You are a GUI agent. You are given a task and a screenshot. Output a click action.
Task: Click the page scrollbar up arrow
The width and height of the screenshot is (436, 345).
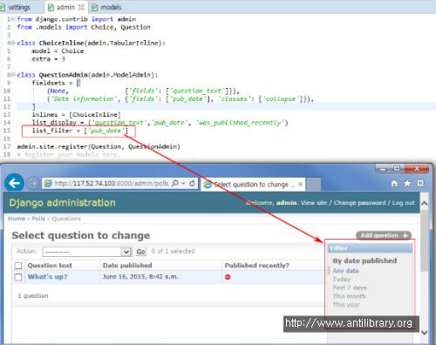425,204
